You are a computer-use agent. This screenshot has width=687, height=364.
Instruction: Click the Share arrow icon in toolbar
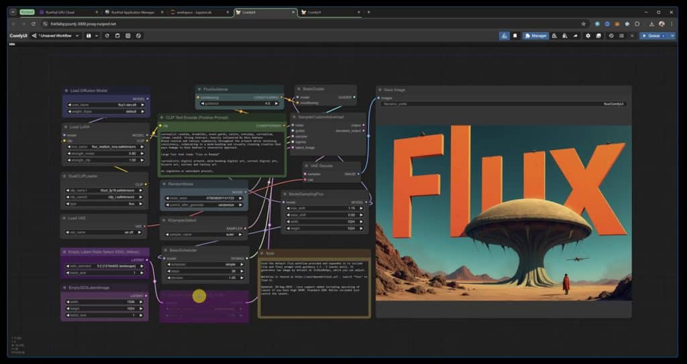(x=575, y=36)
